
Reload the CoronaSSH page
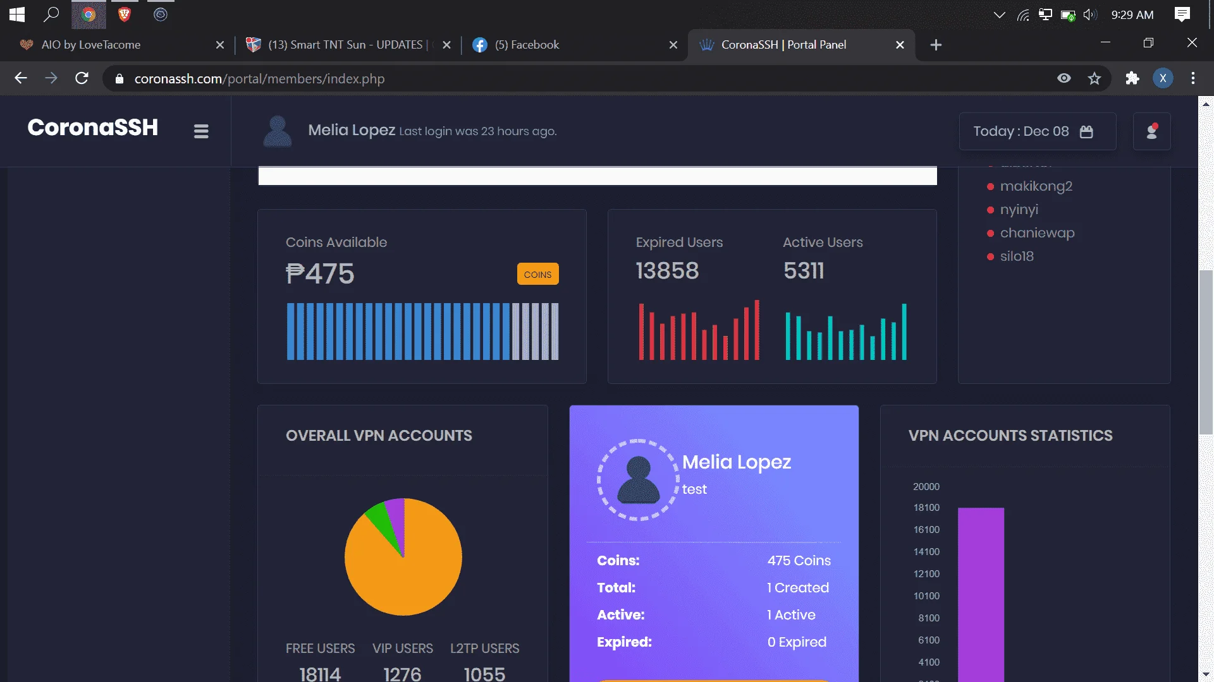point(82,78)
